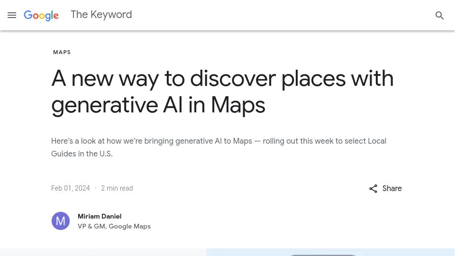Open the MAPS category label
Viewport: 455px width, 256px height.
62,52
